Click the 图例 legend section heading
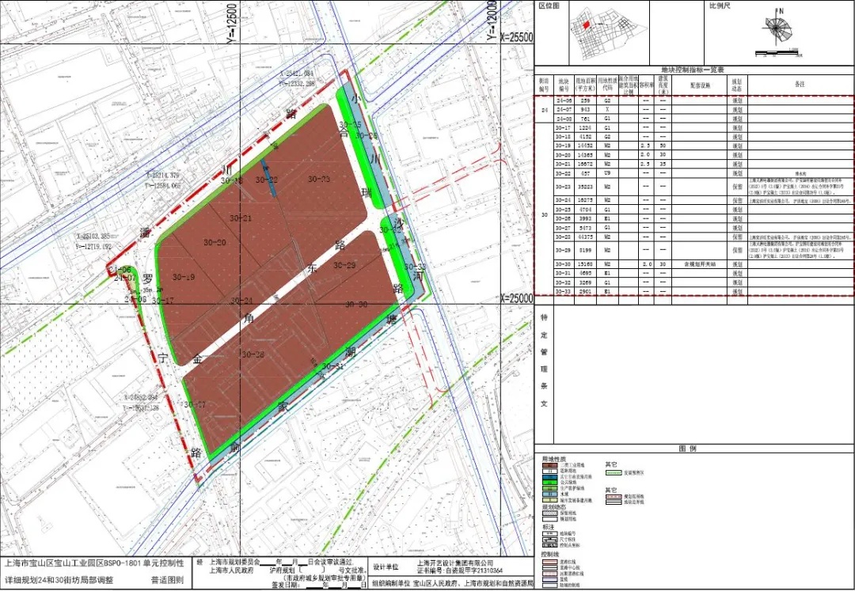 click(x=688, y=449)
